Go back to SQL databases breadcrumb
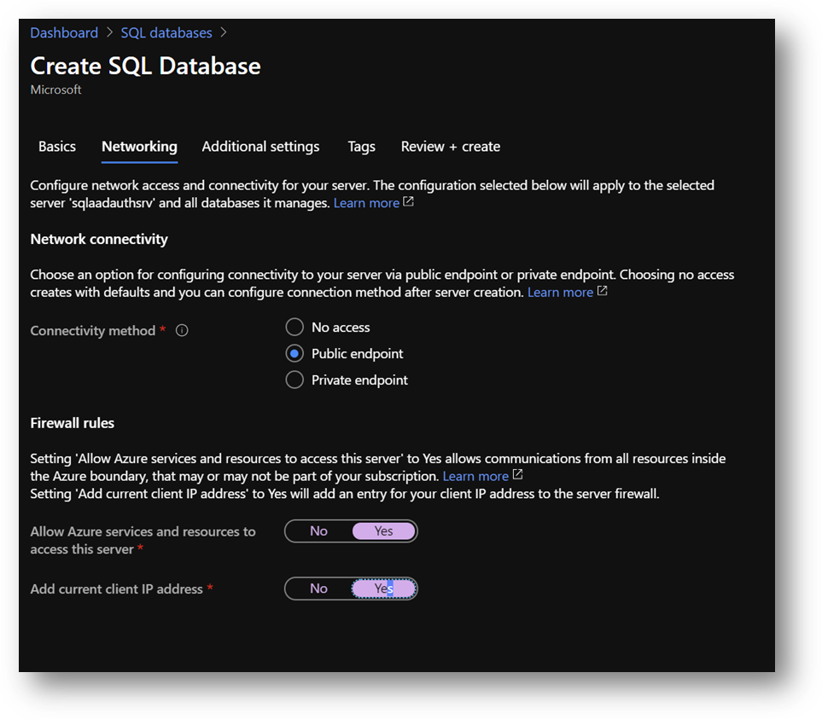 click(166, 32)
